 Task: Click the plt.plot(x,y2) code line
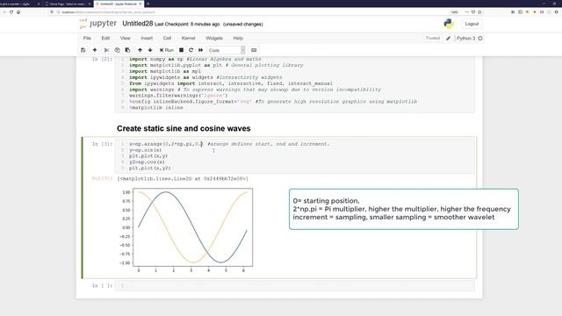[150, 168]
